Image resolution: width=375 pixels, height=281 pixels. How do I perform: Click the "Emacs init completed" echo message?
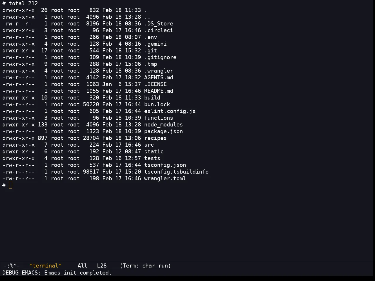point(78,273)
